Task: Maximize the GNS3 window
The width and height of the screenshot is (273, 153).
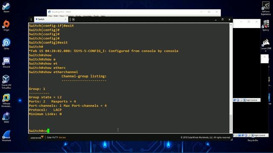Action: click(209, 12)
